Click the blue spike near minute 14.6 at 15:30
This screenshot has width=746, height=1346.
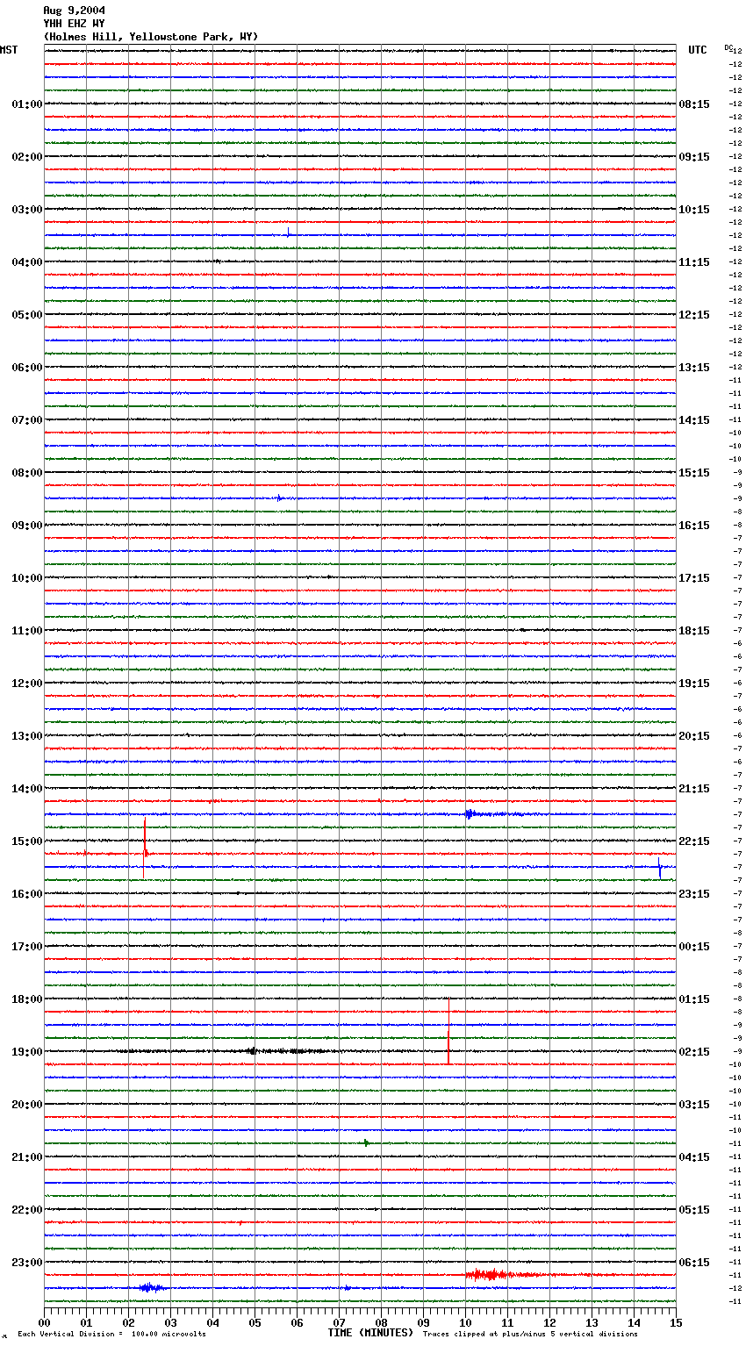(659, 868)
